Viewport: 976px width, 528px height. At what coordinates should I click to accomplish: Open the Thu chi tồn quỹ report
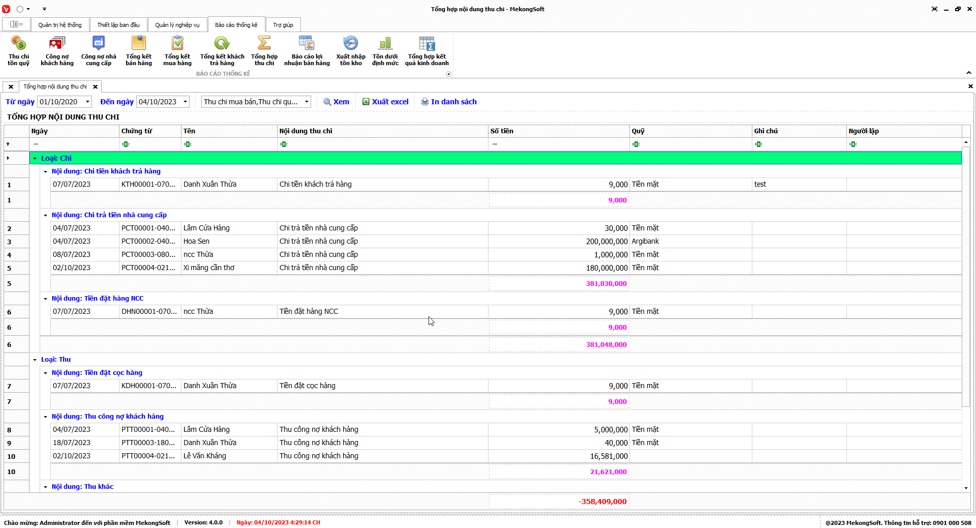point(18,51)
